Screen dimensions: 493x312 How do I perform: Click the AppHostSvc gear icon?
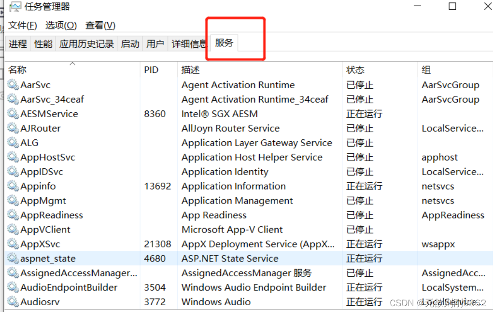13,157
